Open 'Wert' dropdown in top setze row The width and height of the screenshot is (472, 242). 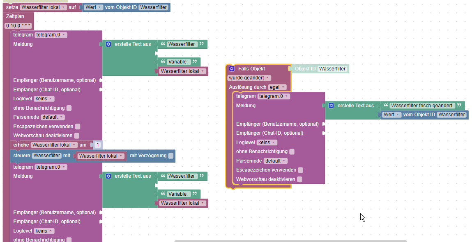(x=93, y=7)
